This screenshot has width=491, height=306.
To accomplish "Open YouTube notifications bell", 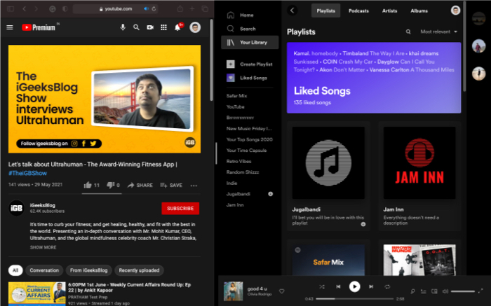I will (177, 27).
